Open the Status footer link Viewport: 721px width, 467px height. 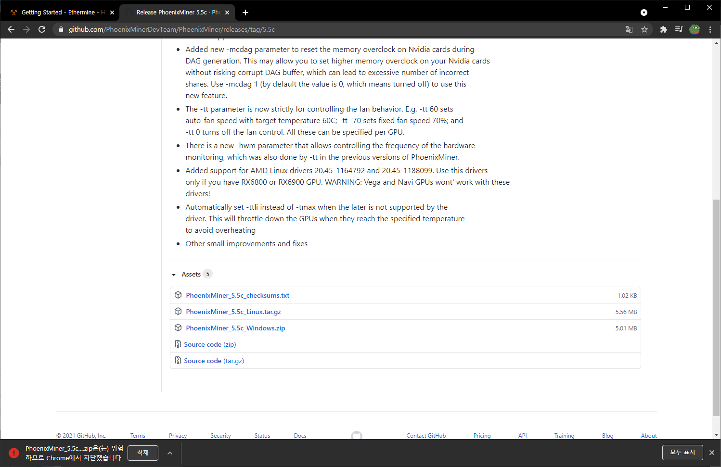click(x=262, y=435)
